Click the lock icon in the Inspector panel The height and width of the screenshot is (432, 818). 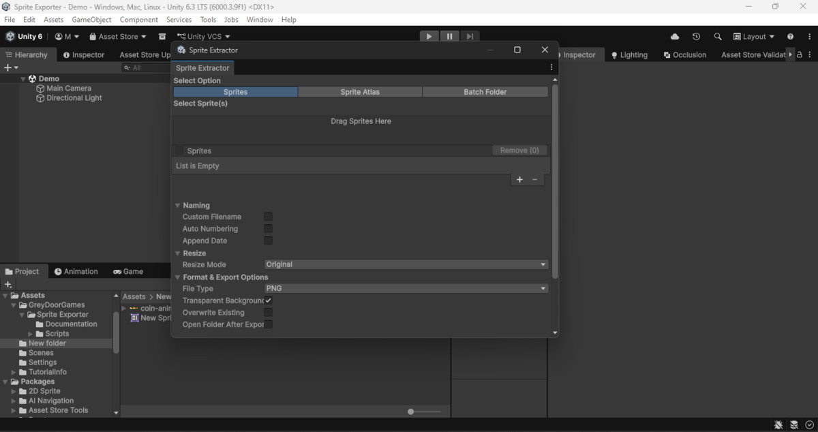point(800,55)
